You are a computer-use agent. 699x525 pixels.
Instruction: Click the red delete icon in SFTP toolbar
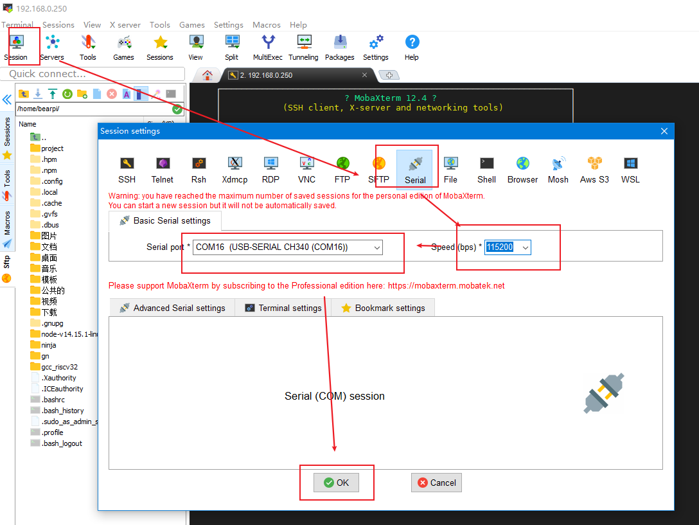(x=112, y=94)
